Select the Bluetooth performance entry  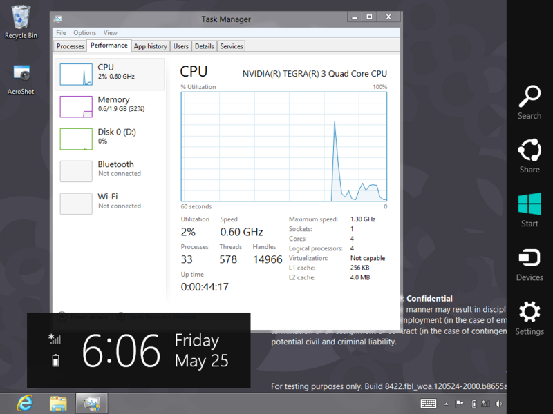point(110,171)
